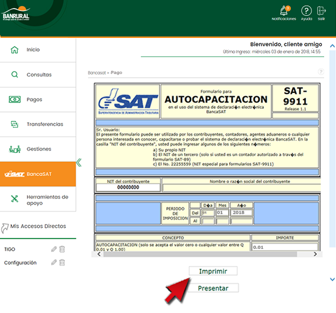
Task: Click the Mis Accesos Directos heading
Action: [x=38, y=226]
